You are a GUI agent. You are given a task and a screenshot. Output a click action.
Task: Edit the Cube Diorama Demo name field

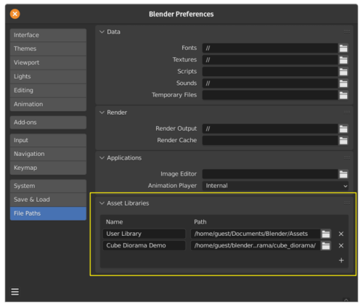coord(144,245)
